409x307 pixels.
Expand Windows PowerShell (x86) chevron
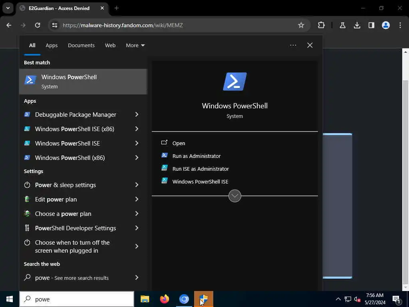pos(137,157)
